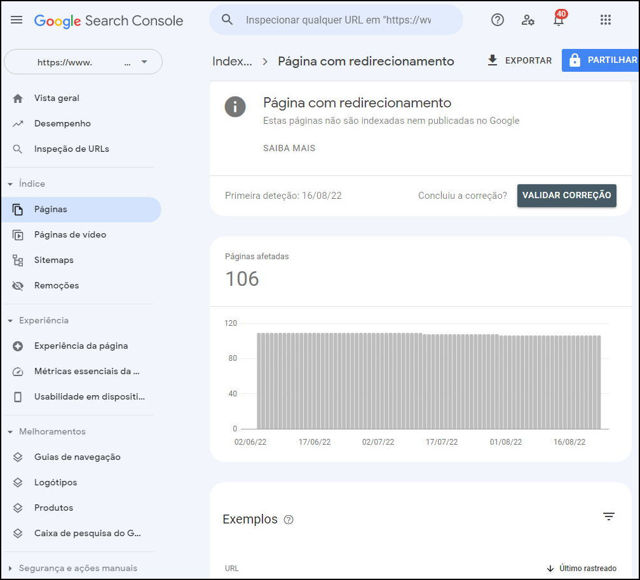Image resolution: width=640 pixels, height=580 pixels.
Task: Open Experiência da página report
Action: pos(81,346)
